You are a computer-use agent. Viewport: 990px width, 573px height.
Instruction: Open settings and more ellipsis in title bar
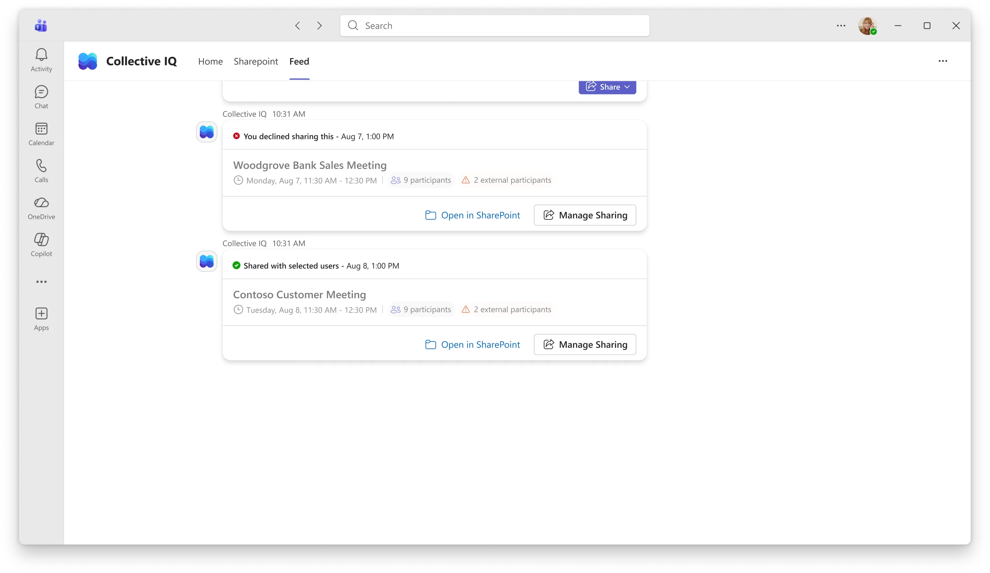[x=841, y=25]
